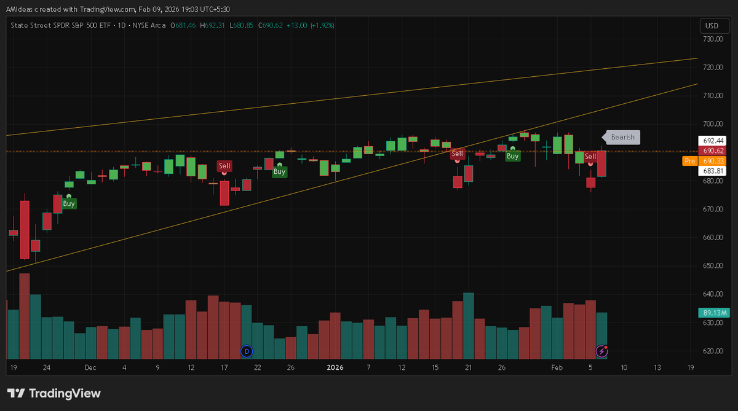Click the high value H692.31
Image resolution: width=738 pixels, height=411 pixels.
coord(212,25)
